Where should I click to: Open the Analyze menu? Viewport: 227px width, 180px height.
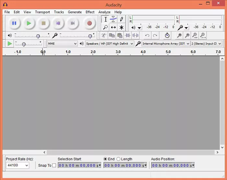coord(104,12)
